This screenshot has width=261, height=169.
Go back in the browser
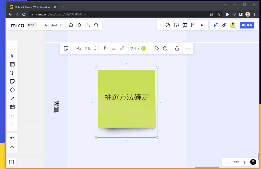coord(10,14)
